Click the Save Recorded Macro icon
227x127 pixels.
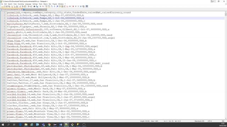tap(83, 6)
